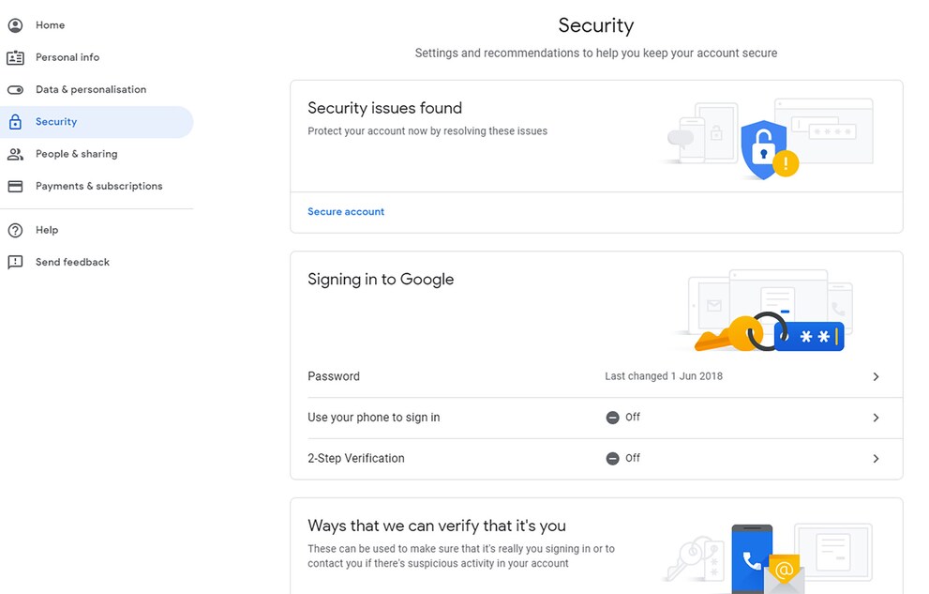The height and width of the screenshot is (594, 929).
Task: Click the Home profile icon in sidebar
Action: point(15,25)
